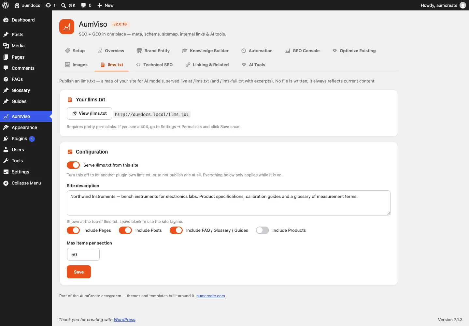Toggle the Include Posts switch

[125, 230]
